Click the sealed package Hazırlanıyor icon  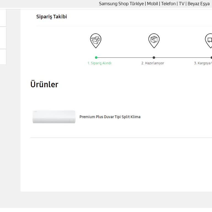tap(154, 41)
